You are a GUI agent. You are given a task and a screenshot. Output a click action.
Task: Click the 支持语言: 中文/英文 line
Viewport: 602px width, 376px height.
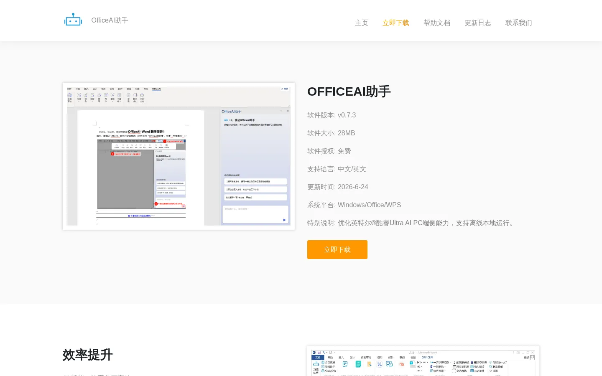(337, 169)
